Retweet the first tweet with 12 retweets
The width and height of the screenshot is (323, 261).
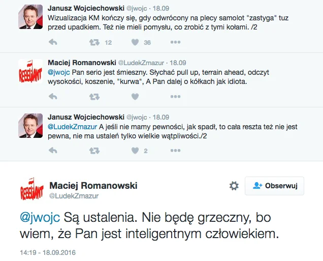[94, 43]
